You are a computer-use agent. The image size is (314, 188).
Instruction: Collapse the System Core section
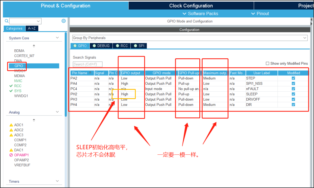click(57, 38)
